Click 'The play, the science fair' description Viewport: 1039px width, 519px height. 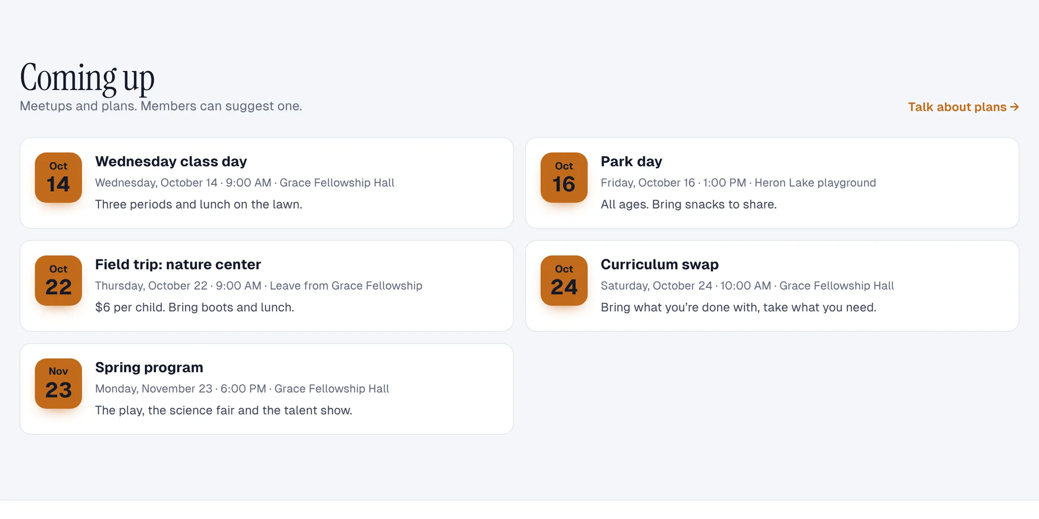pos(224,410)
